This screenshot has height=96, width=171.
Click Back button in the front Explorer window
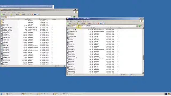coord(69,23)
